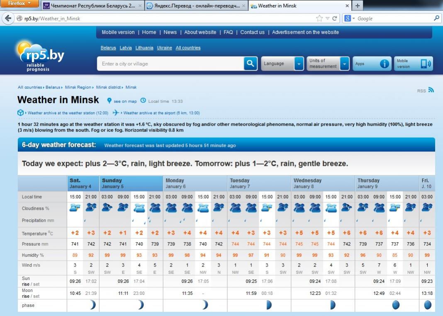
Task: Reload page with refresh icon
Action: [335, 18]
